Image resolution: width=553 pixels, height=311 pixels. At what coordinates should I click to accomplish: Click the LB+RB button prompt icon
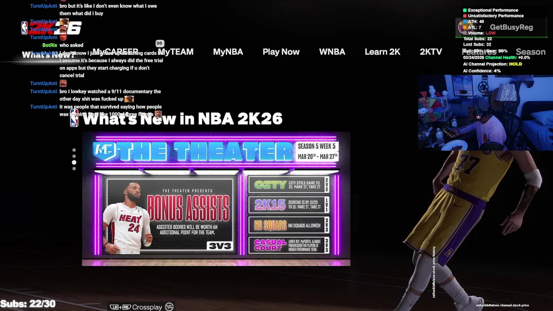[x=120, y=307]
